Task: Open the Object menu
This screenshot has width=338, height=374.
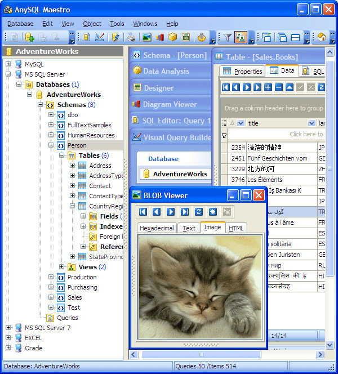Action: coord(92,24)
